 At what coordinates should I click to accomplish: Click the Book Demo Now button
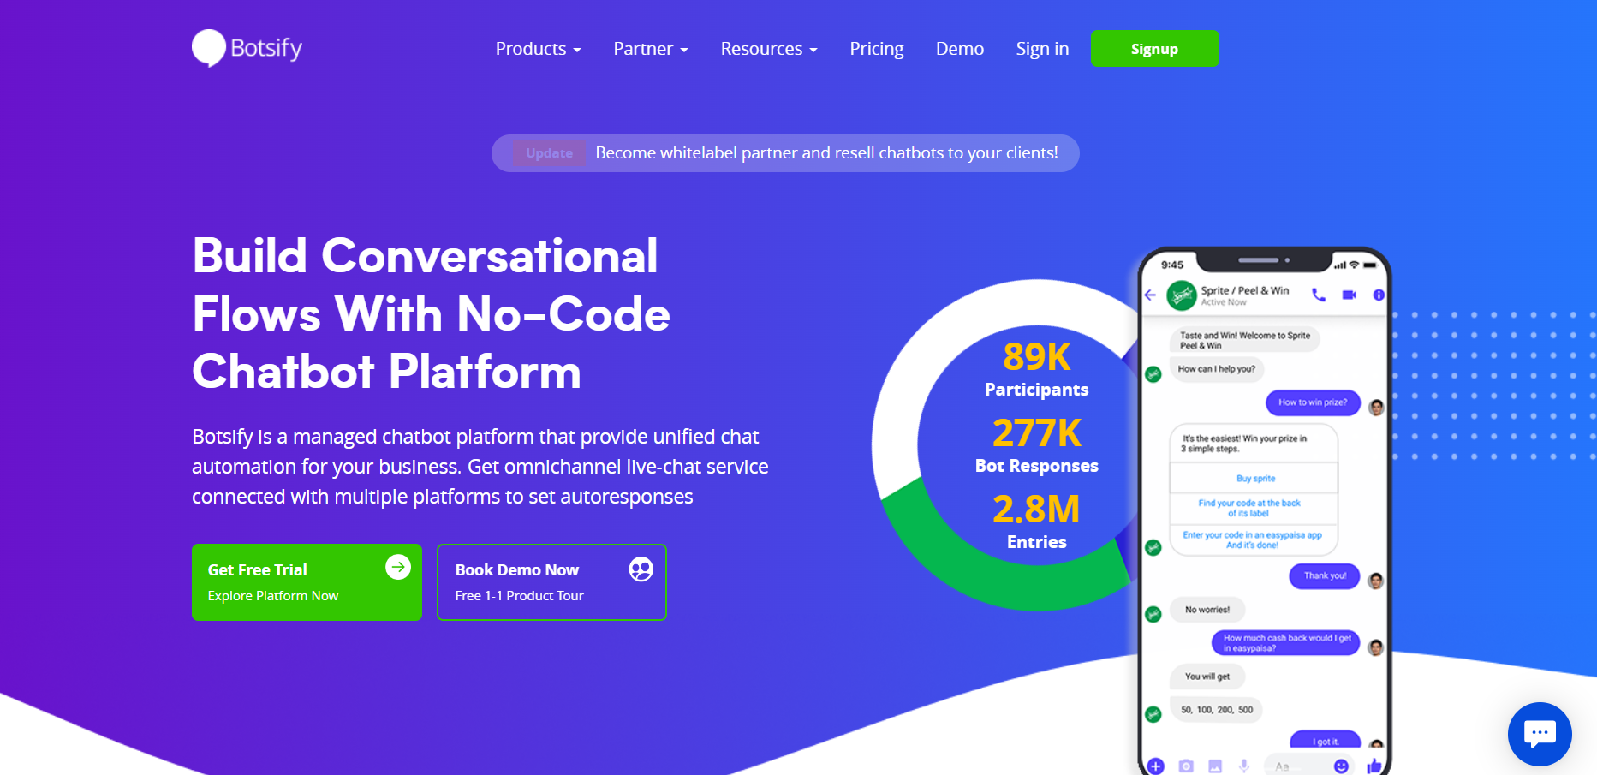(x=551, y=582)
